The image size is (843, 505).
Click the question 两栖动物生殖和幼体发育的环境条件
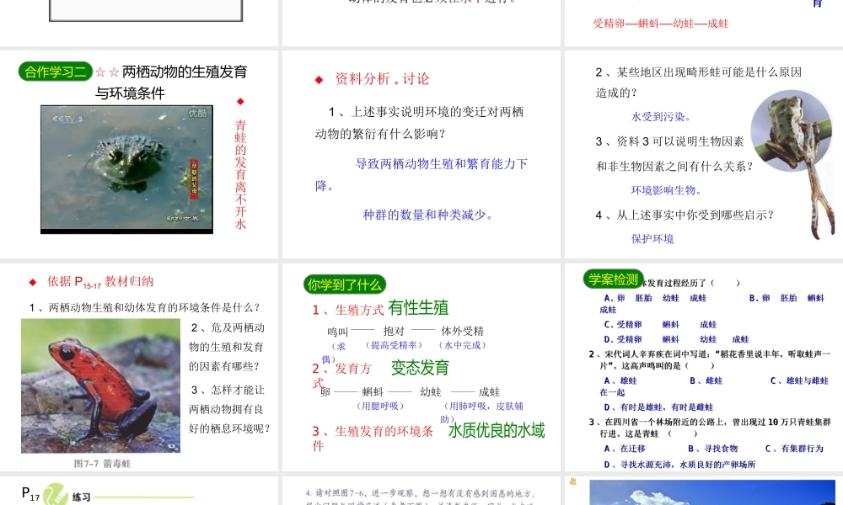coord(145,307)
